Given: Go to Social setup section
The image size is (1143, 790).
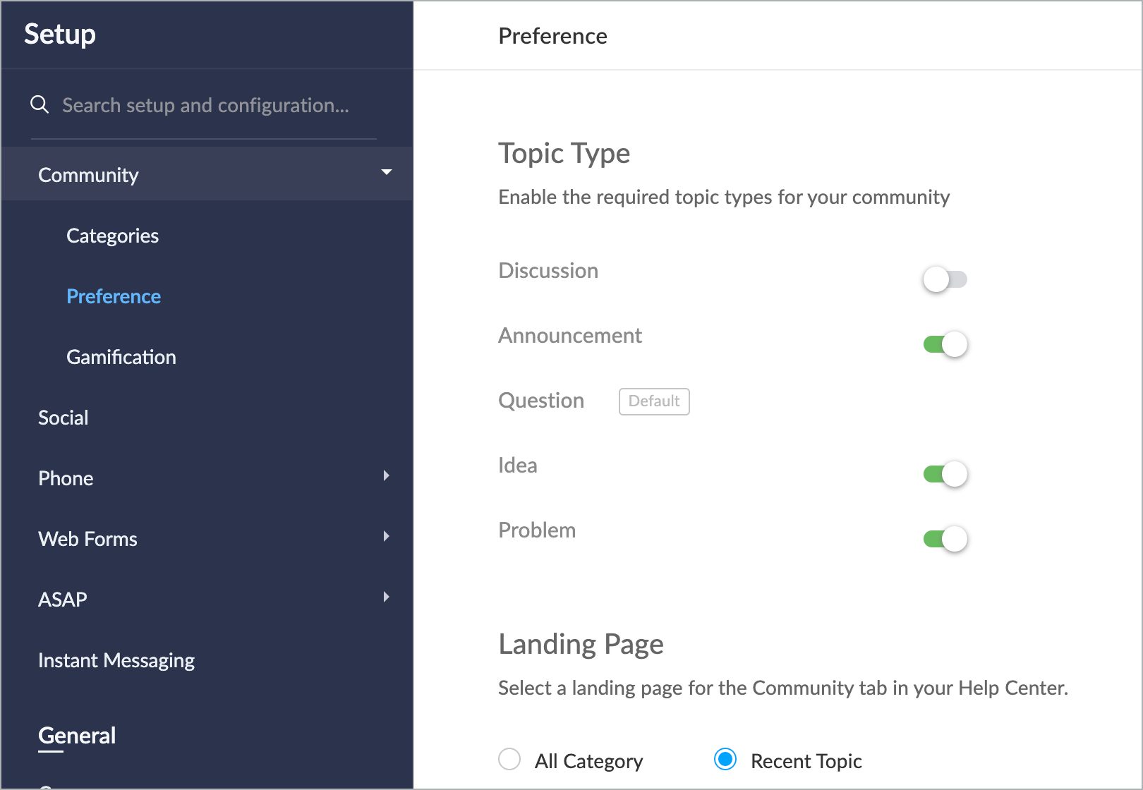Looking at the screenshot, I should click(x=63, y=418).
